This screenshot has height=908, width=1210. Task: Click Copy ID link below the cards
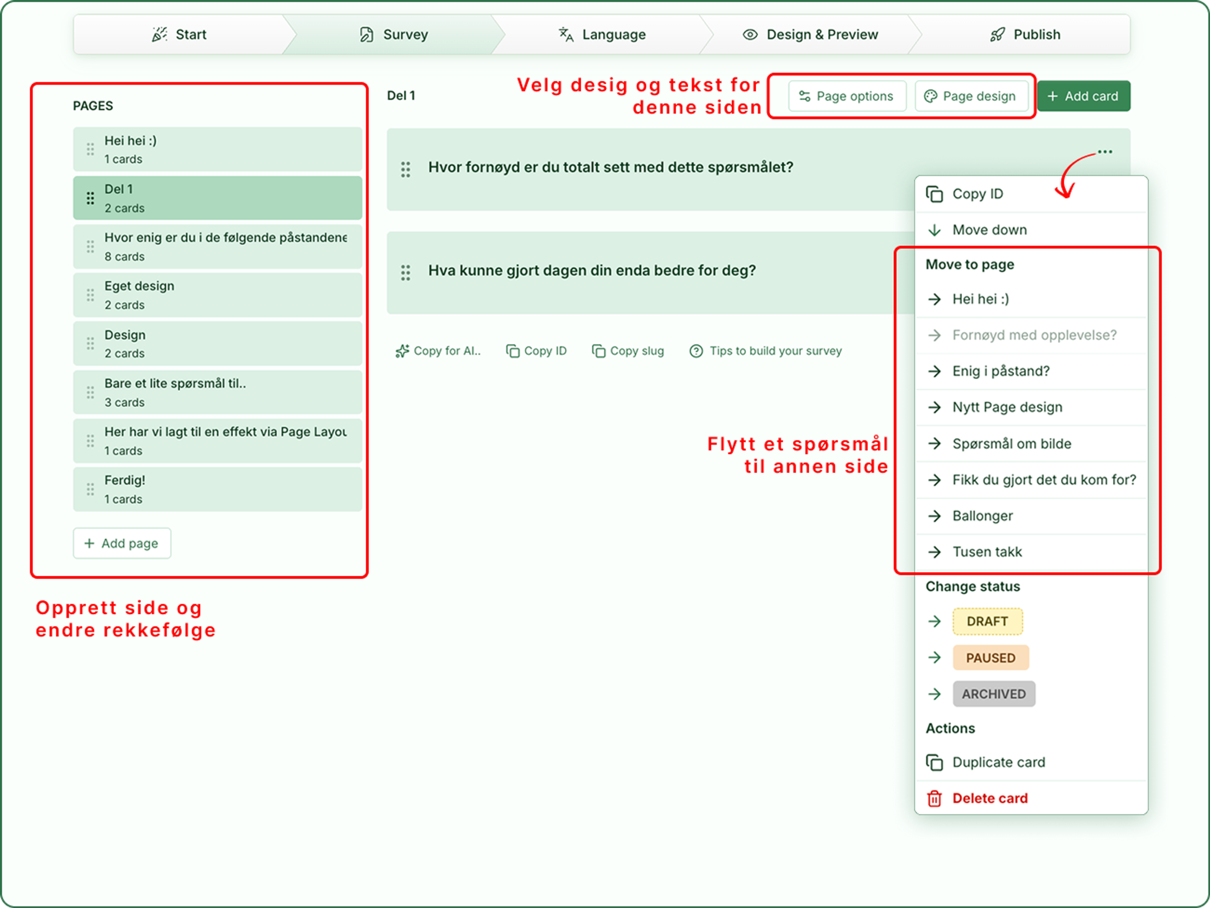(x=536, y=351)
